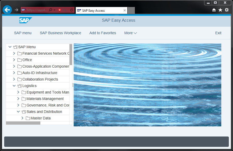
Task: Click the header collapse dots handle
Action: click(x=117, y=15)
